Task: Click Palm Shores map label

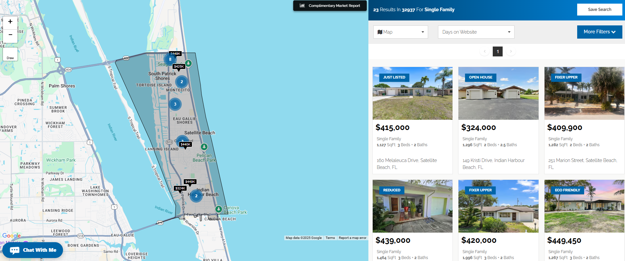Action: point(62,86)
